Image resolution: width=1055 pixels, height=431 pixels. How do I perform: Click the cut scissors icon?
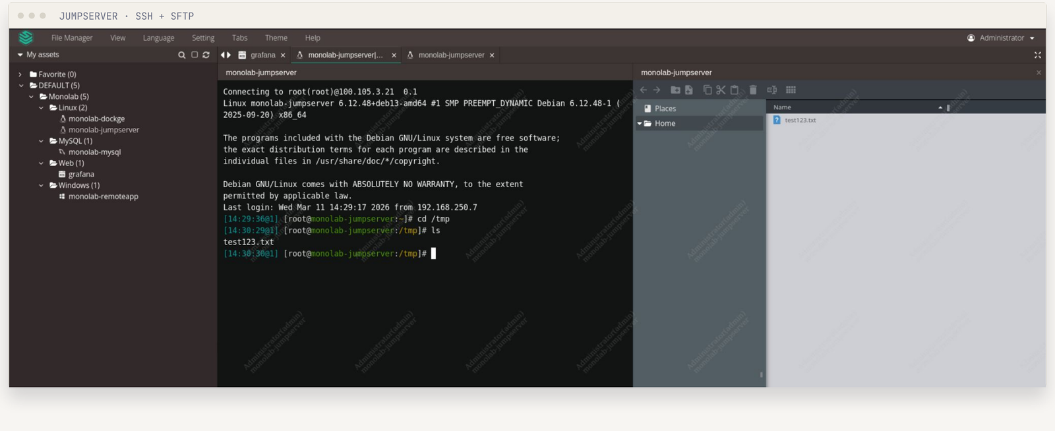[x=721, y=90]
